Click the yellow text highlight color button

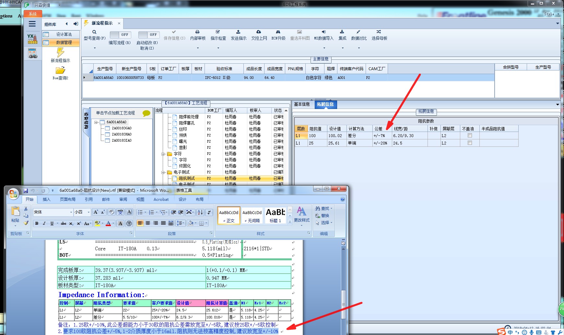pyautogui.click(x=97, y=223)
